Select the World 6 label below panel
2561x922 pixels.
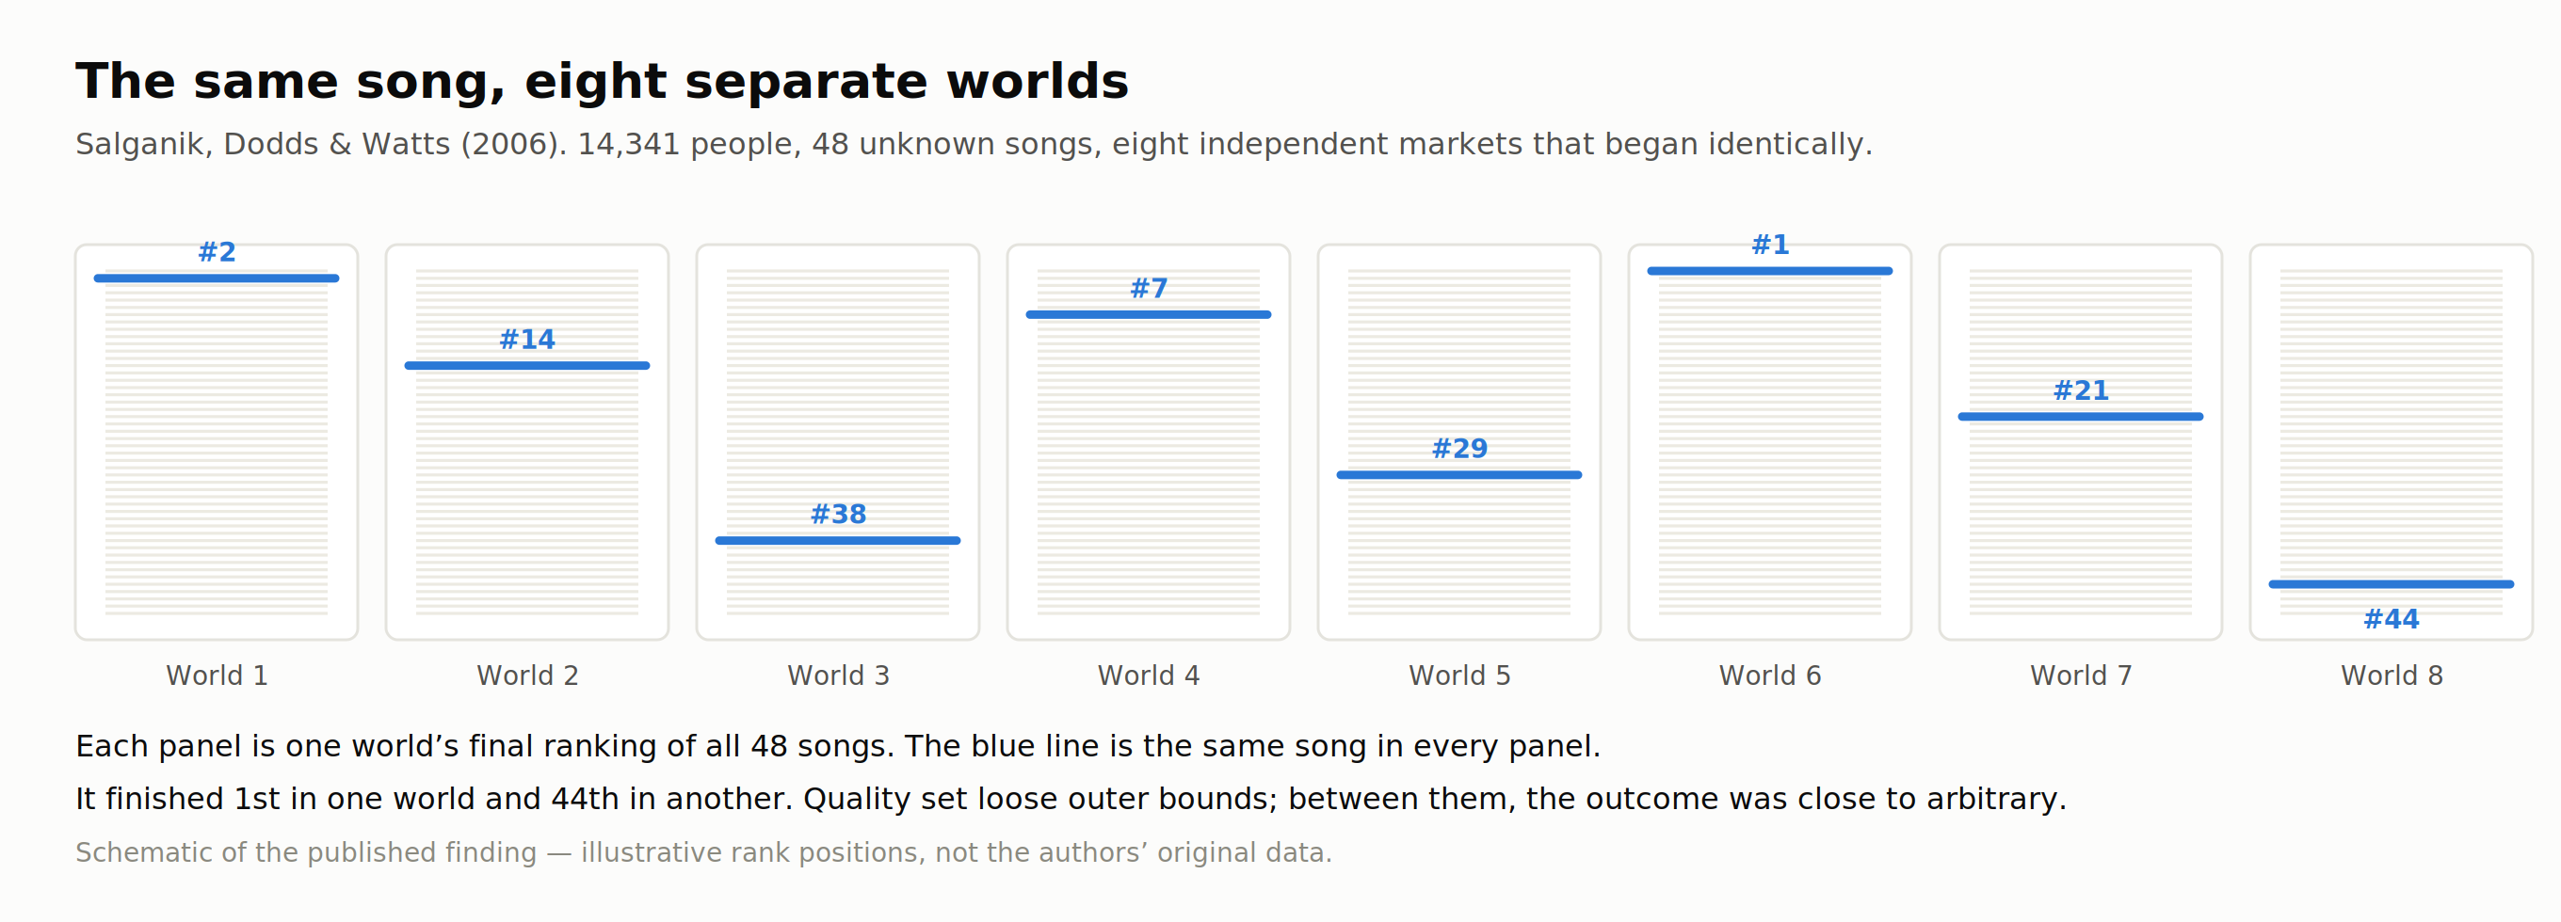click(1770, 676)
